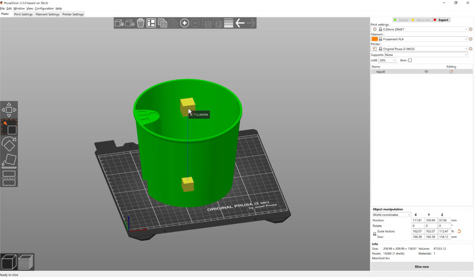Screen dimensions: 474x277
Task: Click the Arrange objects icon
Action: (x=151, y=23)
